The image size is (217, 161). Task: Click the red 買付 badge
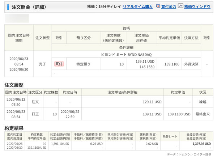(59, 64)
